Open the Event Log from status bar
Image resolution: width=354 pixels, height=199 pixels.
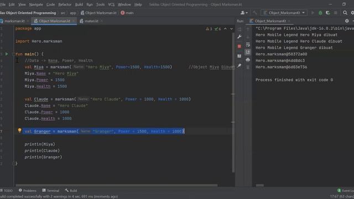tap(346, 191)
